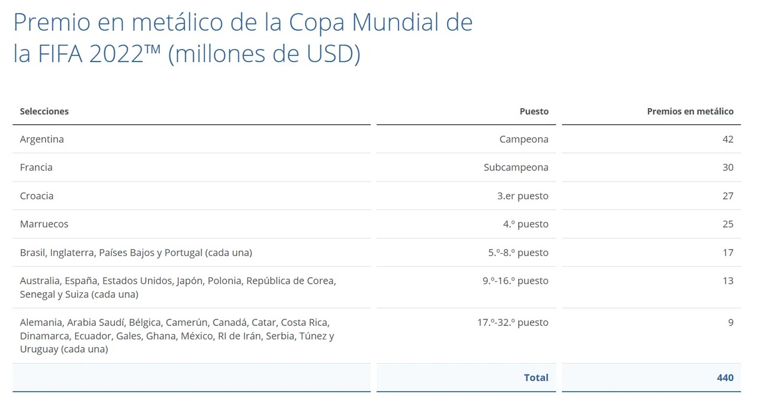Image resolution: width=758 pixels, height=401 pixels.
Task: Select the Argentina row cell
Action: click(42, 140)
